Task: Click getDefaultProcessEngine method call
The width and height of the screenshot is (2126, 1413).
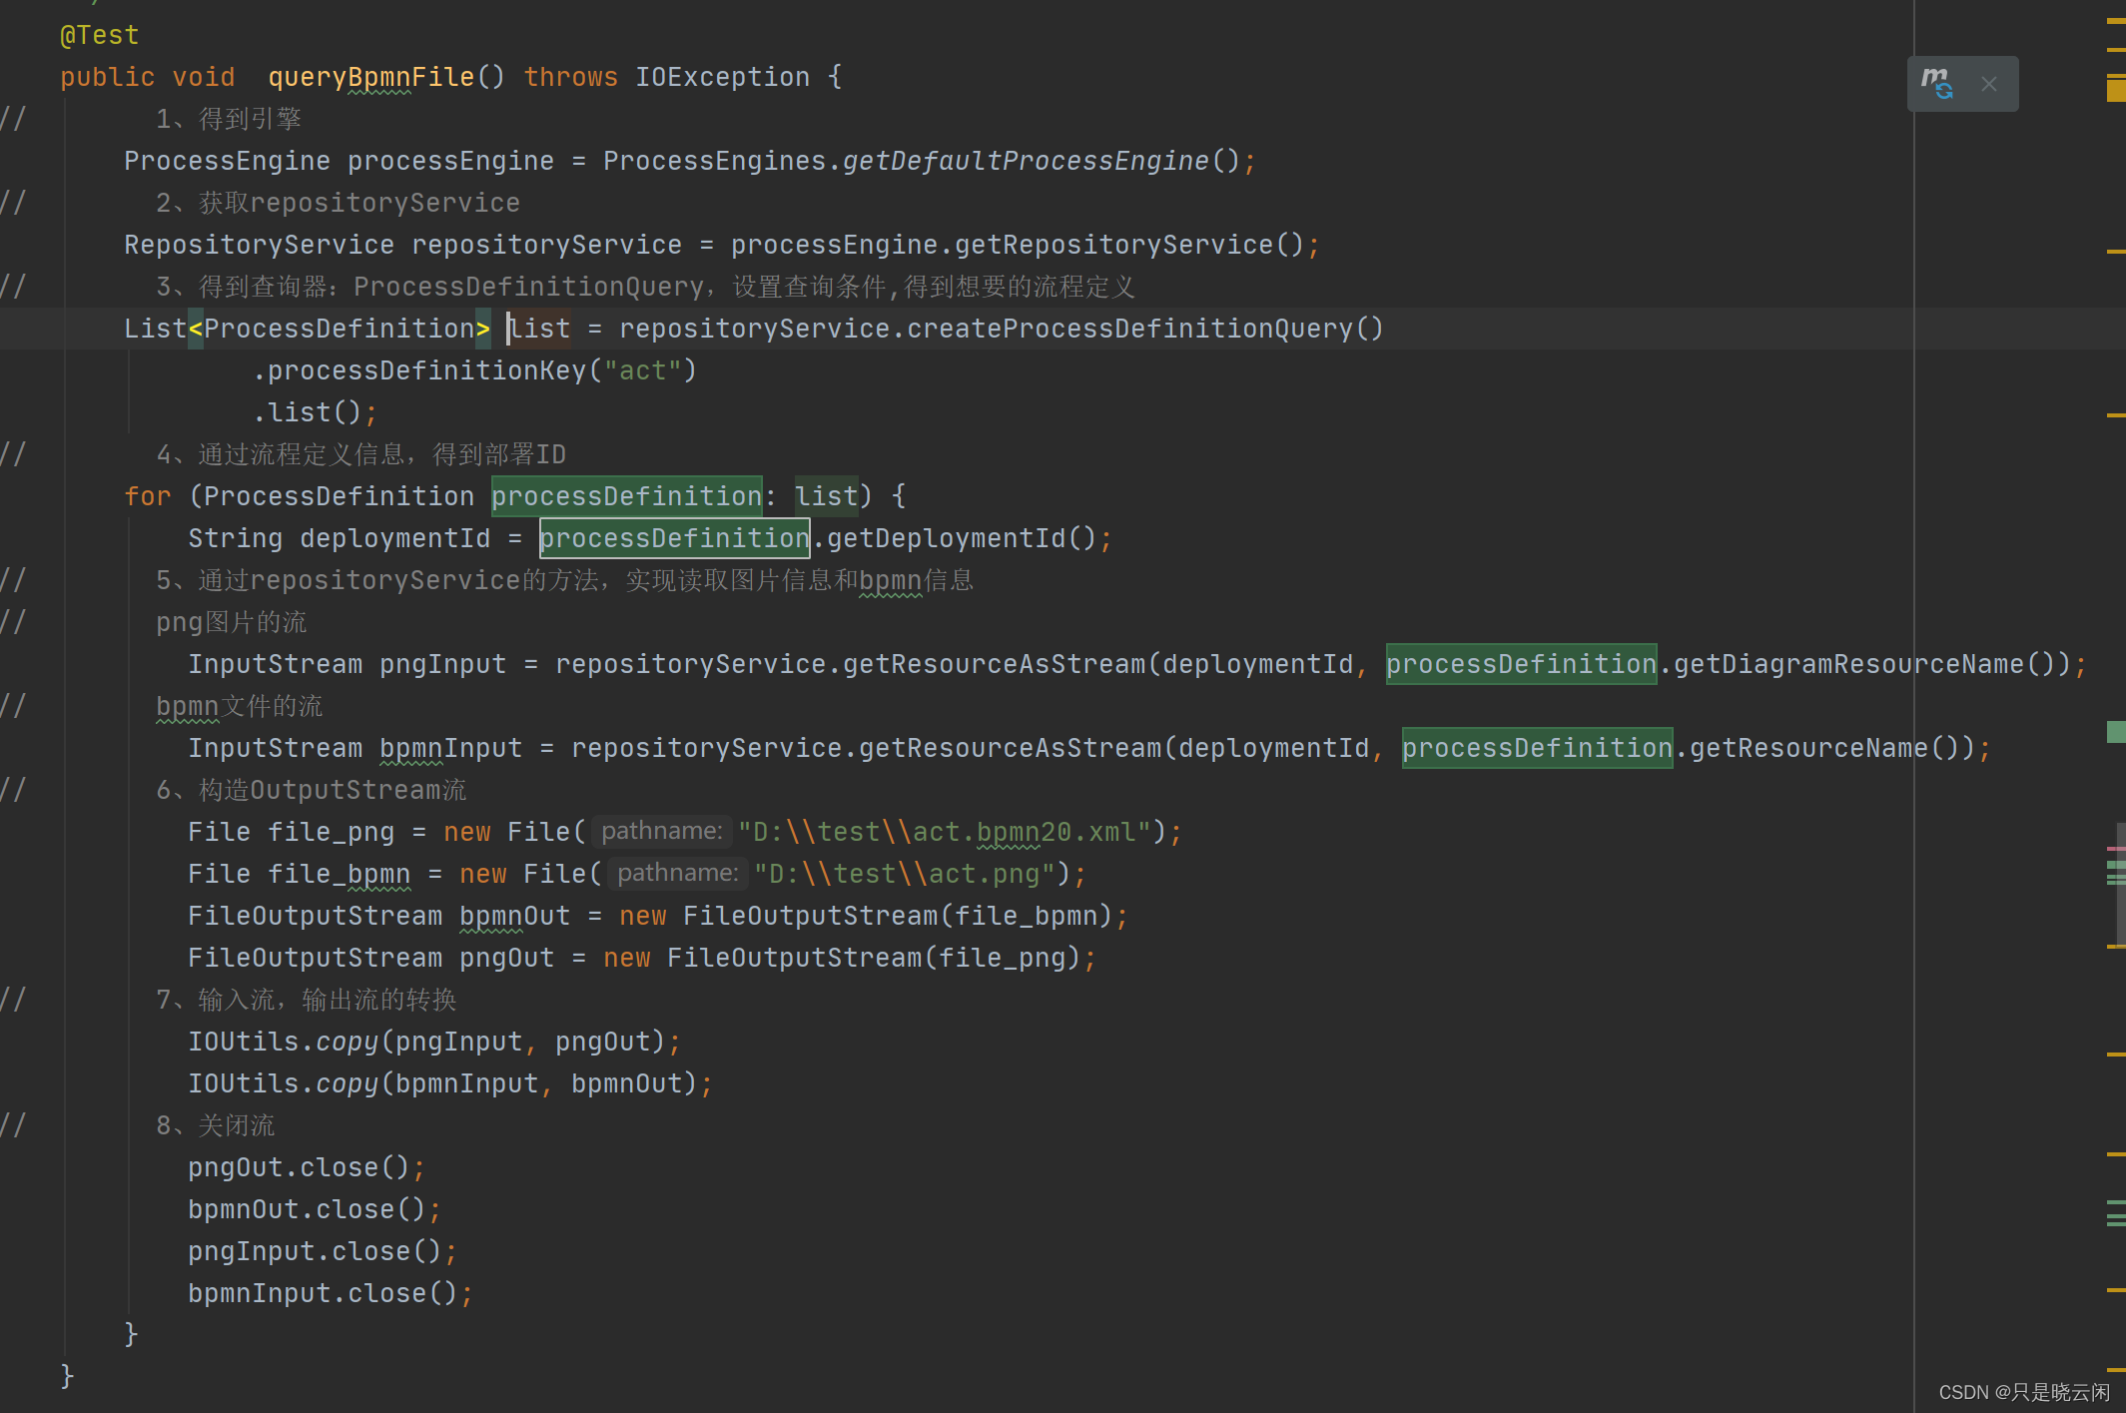Action: 1026,161
